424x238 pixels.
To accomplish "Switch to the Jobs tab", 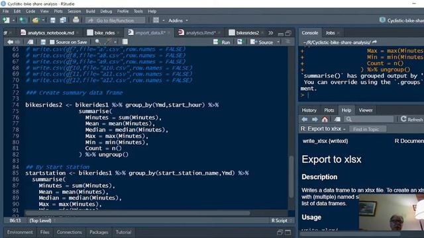I will point(330,32).
